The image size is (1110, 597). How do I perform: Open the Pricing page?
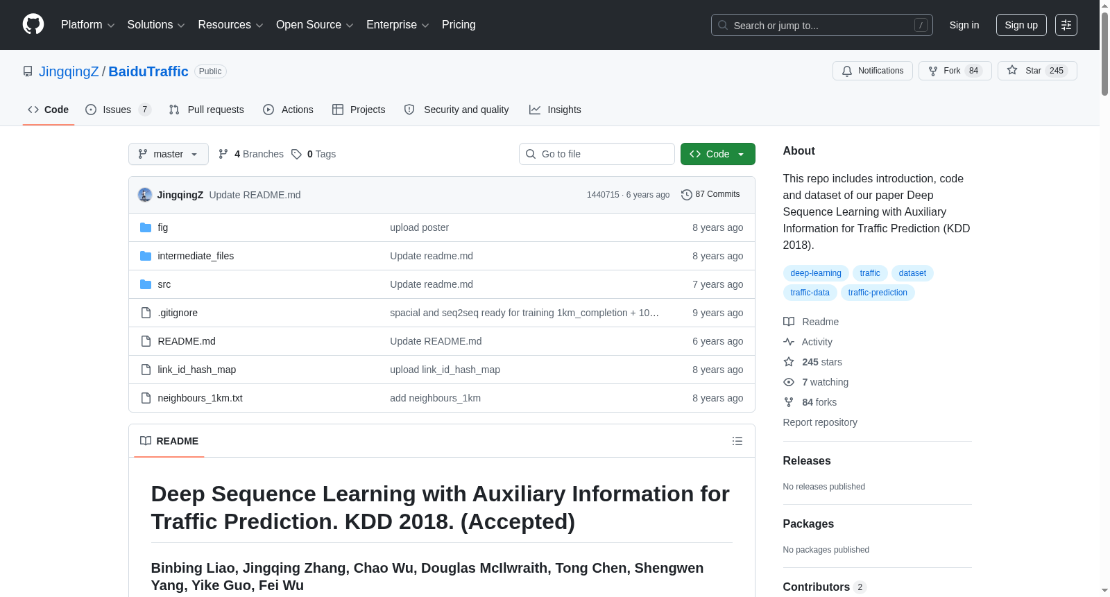(459, 25)
